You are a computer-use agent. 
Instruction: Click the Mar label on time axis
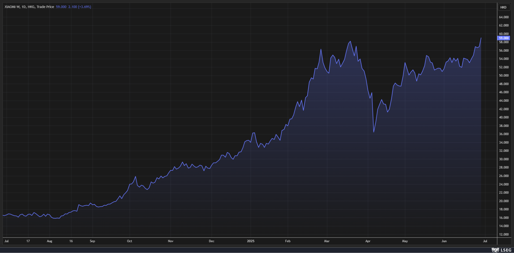click(327, 241)
